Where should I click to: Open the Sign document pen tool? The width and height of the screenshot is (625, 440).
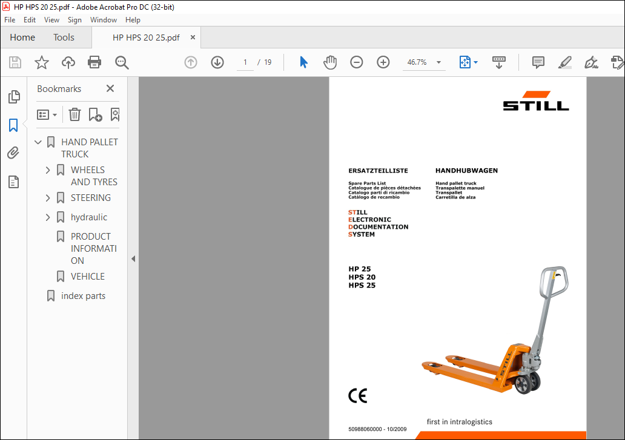tap(591, 62)
